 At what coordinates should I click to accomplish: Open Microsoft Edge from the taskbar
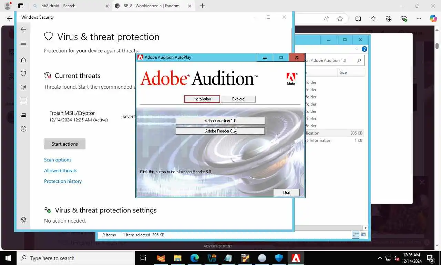click(x=195, y=258)
